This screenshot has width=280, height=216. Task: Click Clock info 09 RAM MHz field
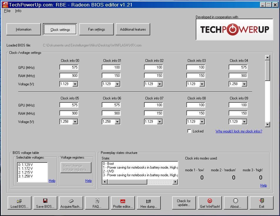tap(238, 113)
